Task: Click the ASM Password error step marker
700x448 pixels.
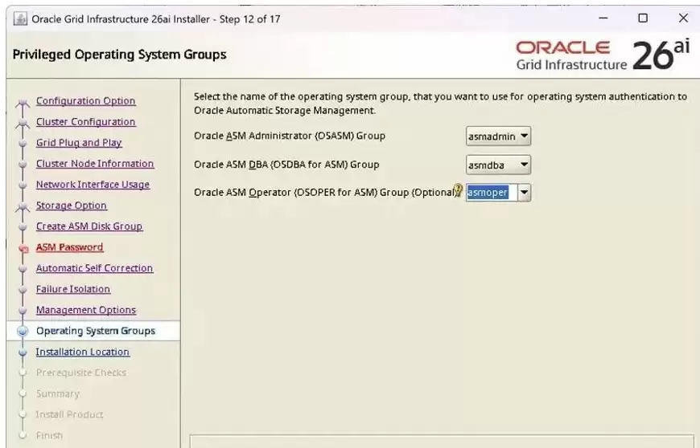Action: [23, 249]
